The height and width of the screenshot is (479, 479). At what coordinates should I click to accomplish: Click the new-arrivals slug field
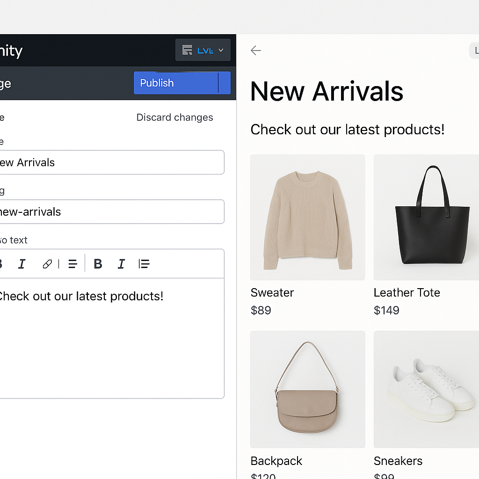(x=112, y=212)
